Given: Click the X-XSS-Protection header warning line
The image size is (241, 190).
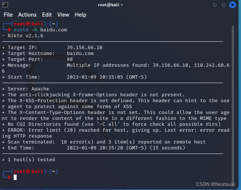Looking at the screenshot, I should pyautogui.click(x=116, y=104).
